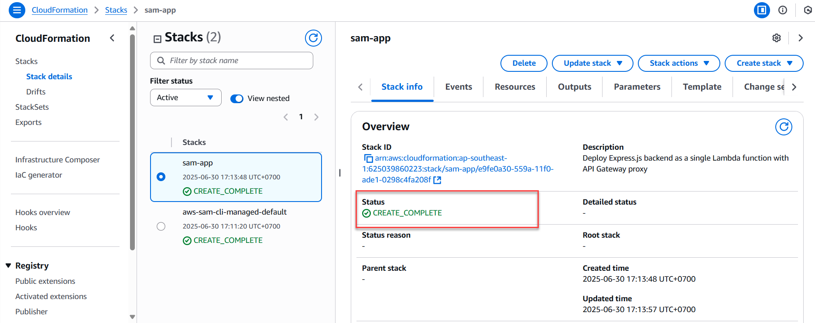This screenshot has height=323, width=815.
Task: Open the Stack actions dropdown
Action: (679, 63)
